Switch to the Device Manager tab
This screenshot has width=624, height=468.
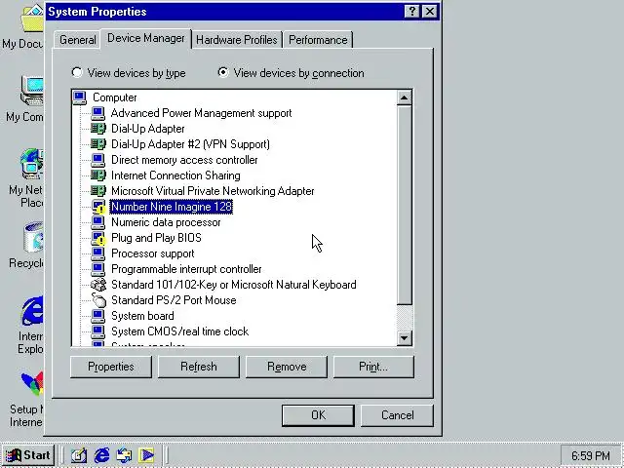point(146,38)
